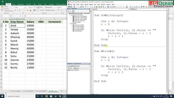This screenshot has width=174, height=98.
Task: Click the Object Browser icon in VBA toolbar
Action: click(103, 7)
